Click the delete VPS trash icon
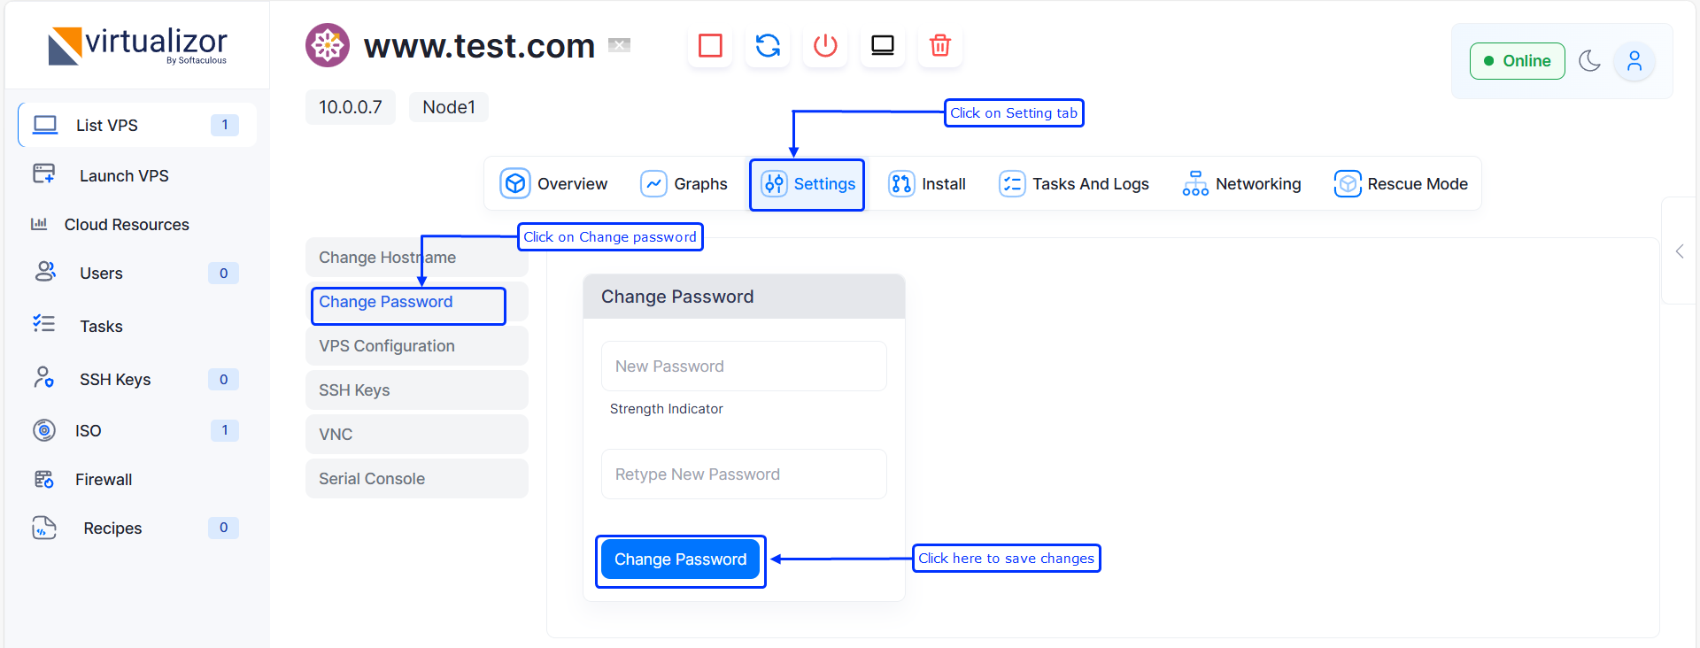 (940, 45)
